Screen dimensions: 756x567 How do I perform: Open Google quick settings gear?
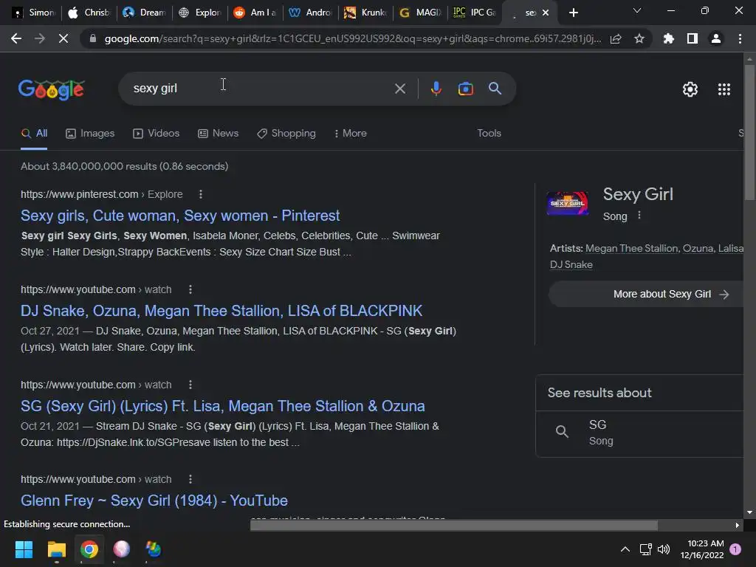click(690, 89)
